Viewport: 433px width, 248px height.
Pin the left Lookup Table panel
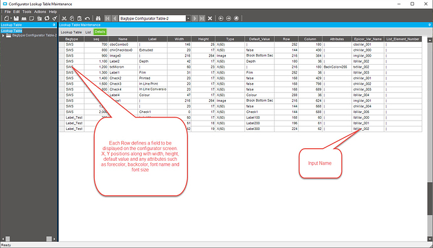(54, 25)
